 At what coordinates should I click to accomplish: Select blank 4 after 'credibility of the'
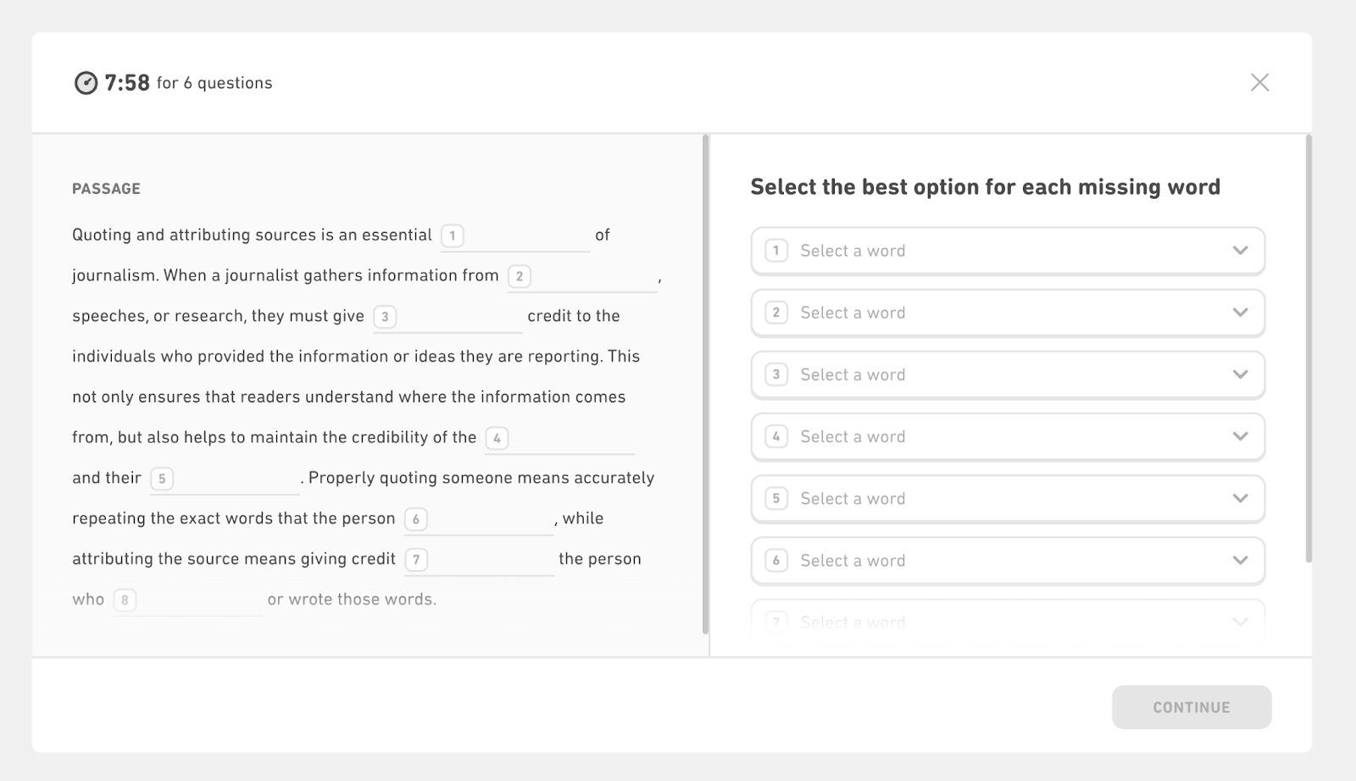click(559, 439)
